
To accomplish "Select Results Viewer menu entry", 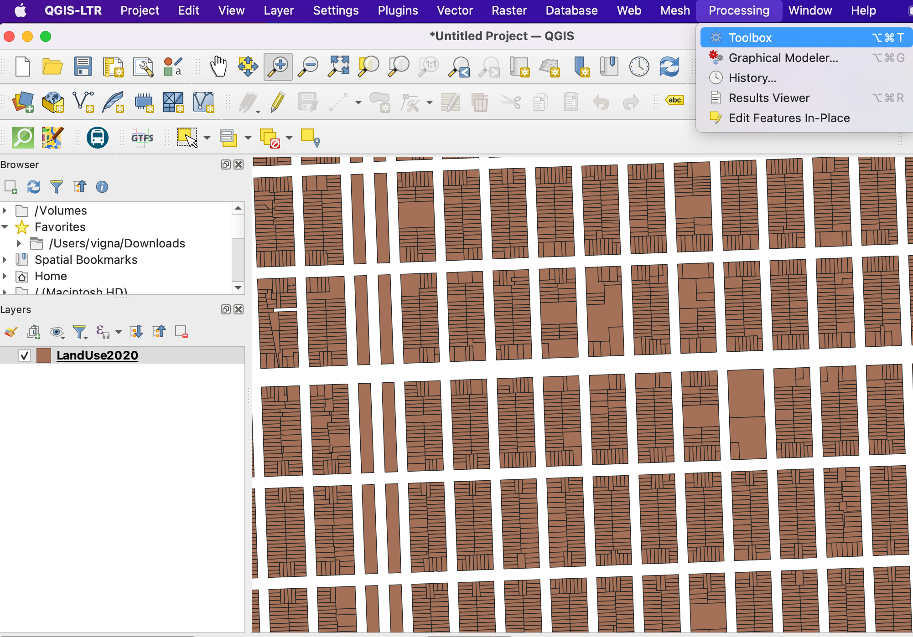I will click(769, 98).
